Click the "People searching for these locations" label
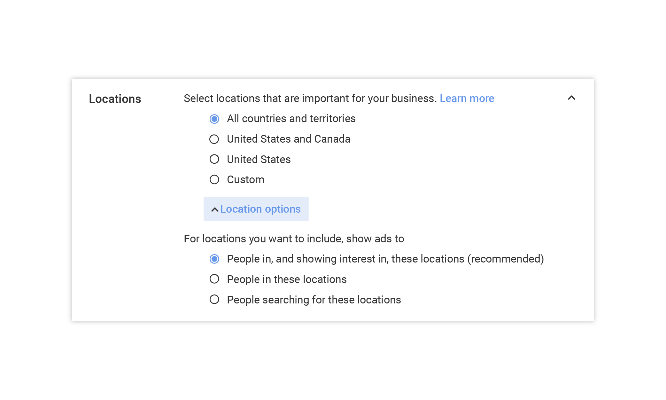The width and height of the screenshot is (666, 400). (x=314, y=300)
